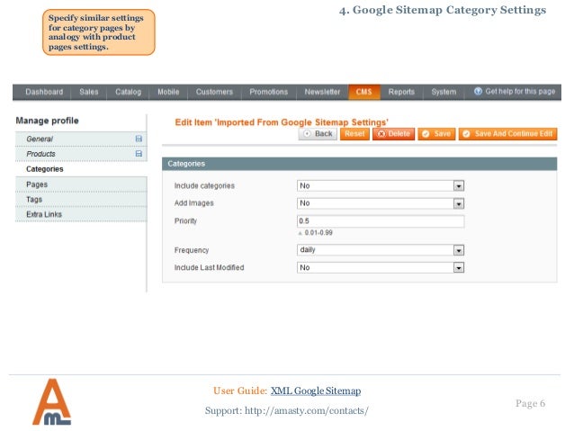Screen dimensions: 574x431
Task: Click the Categories section header bar
Action: (x=360, y=164)
